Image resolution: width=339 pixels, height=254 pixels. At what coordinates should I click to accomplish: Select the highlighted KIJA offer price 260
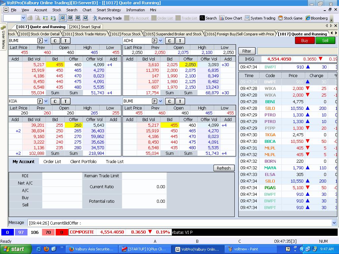[73, 125]
